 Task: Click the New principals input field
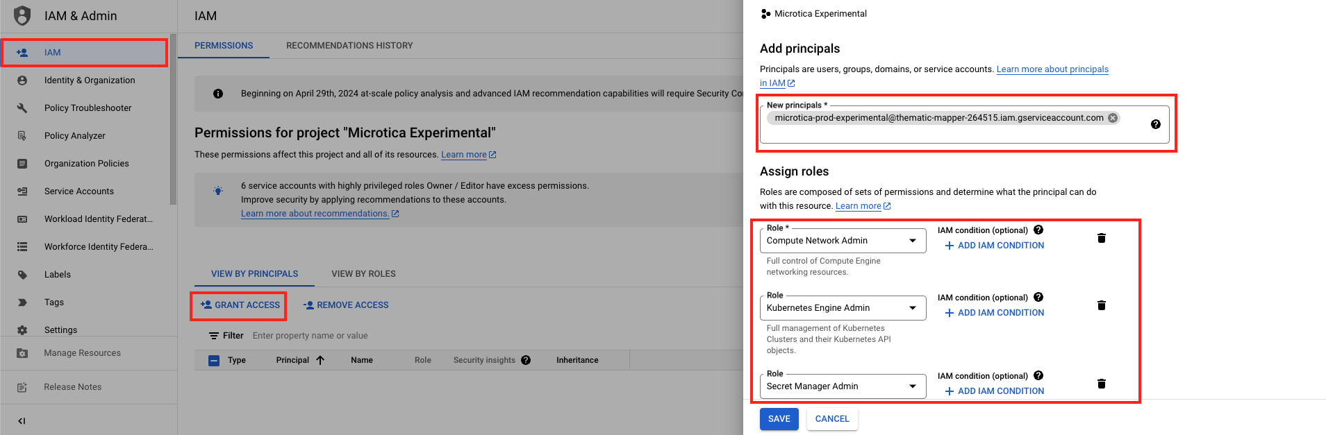[x=964, y=125]
